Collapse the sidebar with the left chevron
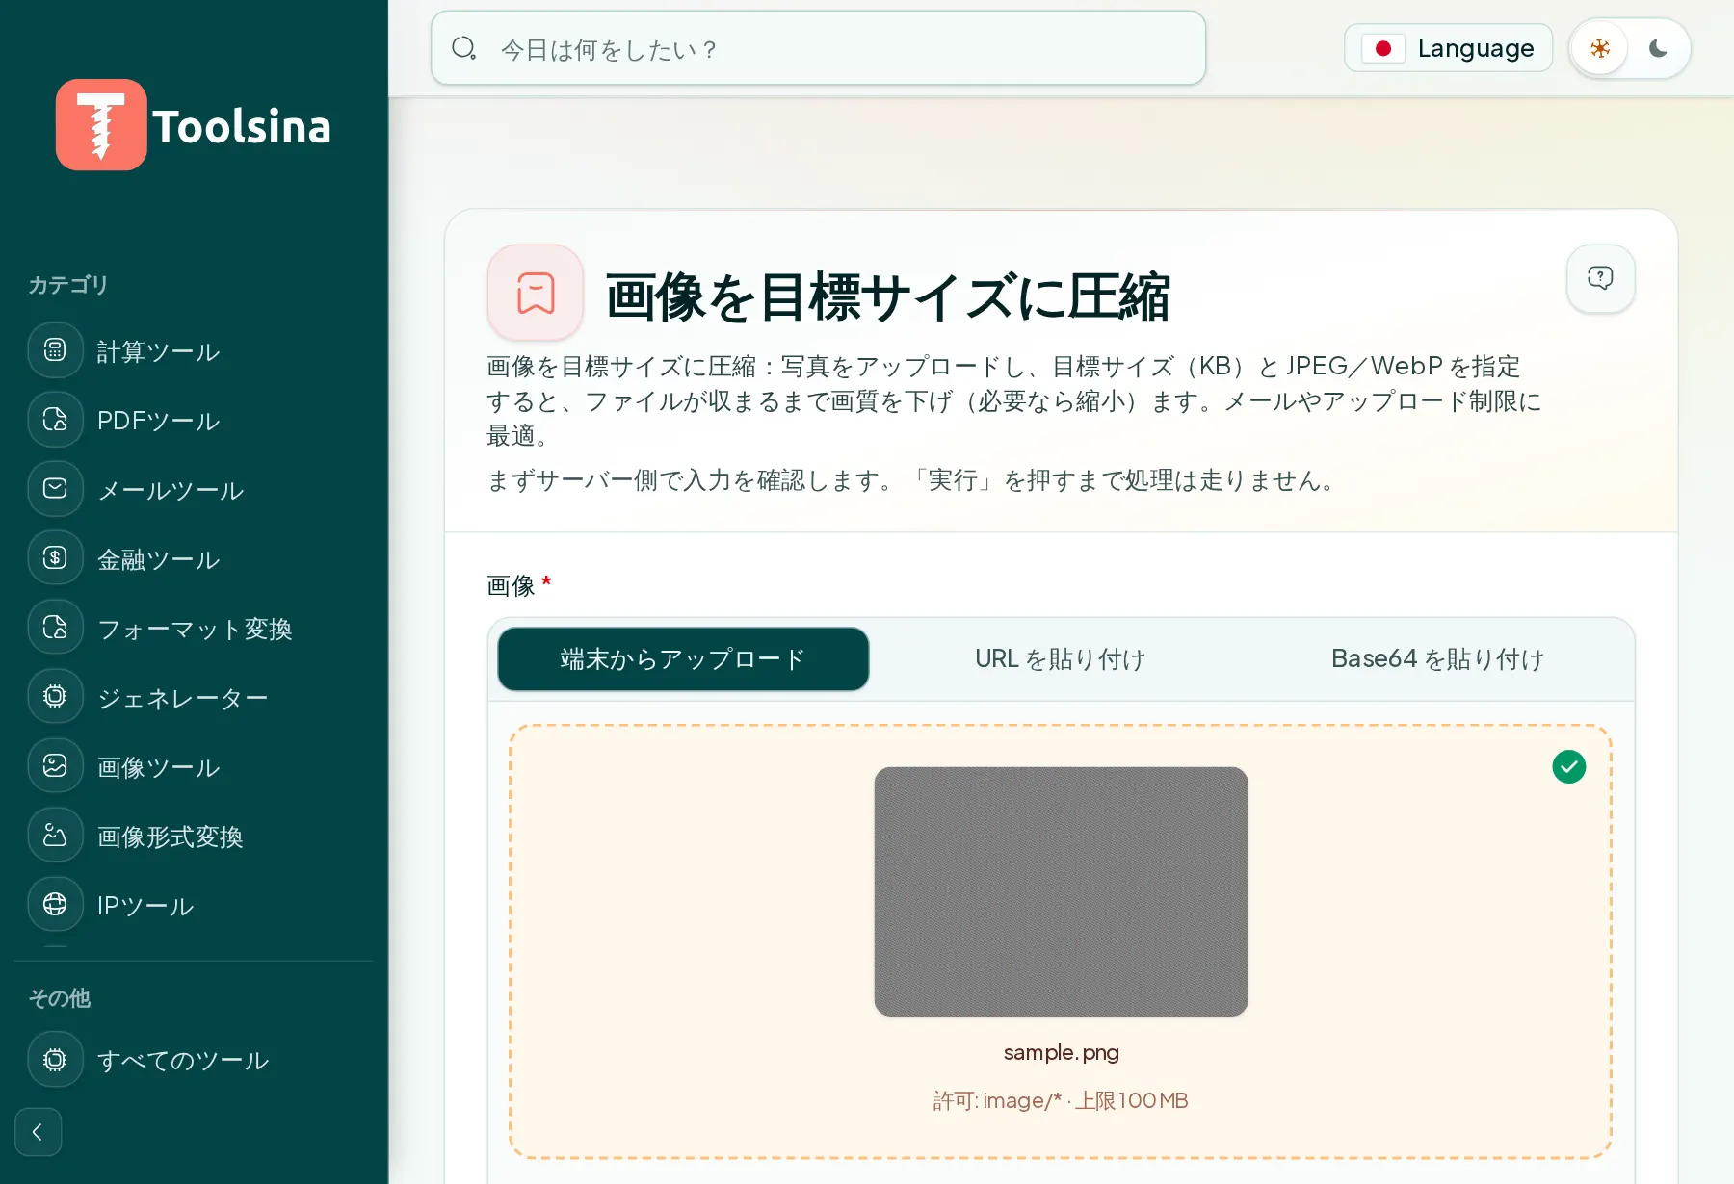 39,1132
